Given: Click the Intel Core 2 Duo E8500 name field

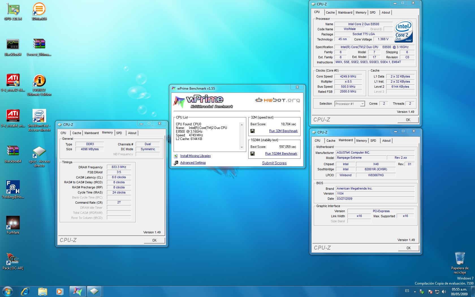Looking at the screenshot, I should (364, 24).
